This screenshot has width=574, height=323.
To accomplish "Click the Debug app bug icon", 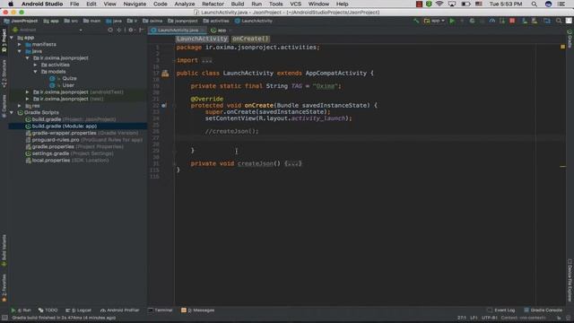I will [473, 21].
